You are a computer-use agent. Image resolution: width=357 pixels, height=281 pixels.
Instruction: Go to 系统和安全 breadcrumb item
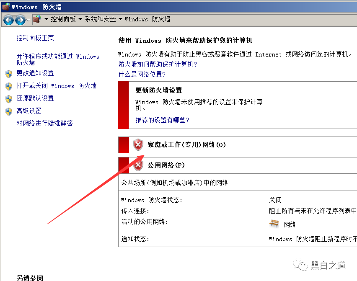pyautogui.click(x=101, y=19)
